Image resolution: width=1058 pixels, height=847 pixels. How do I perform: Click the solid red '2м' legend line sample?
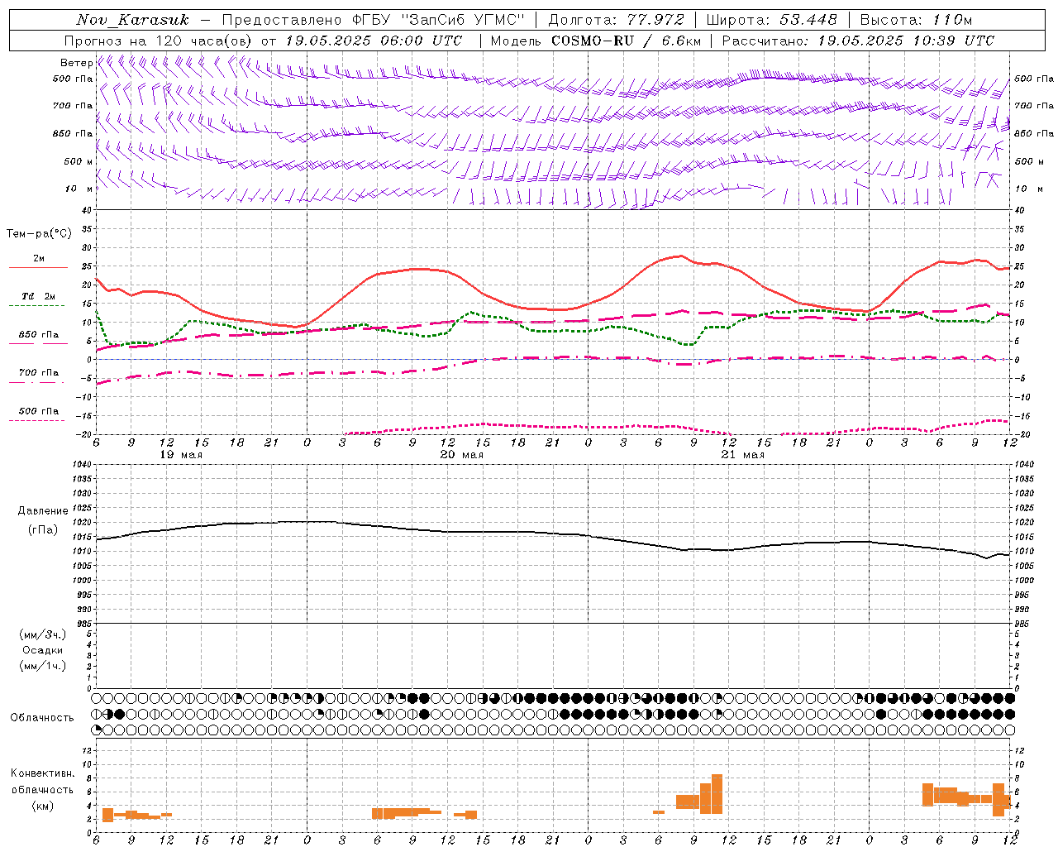pyautogui.click(x=38, y=268)
